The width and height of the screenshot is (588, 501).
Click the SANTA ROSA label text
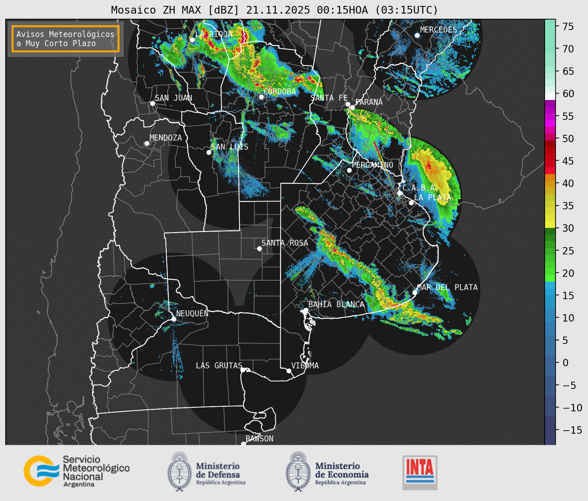[x=285, y=243]
